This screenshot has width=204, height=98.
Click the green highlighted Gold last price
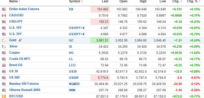tap(100, 40)
